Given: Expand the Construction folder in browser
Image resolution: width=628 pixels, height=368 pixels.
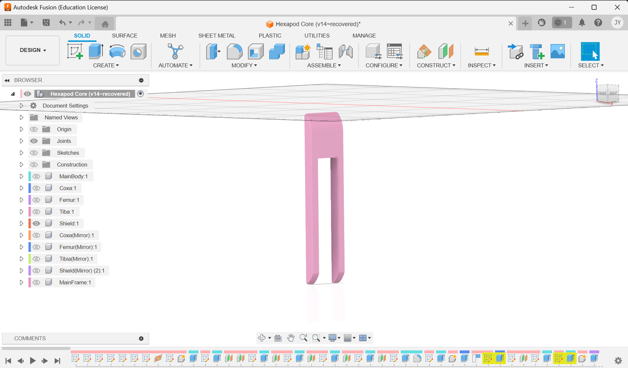Looking at the screenshot, I should [x=21, y=164].
